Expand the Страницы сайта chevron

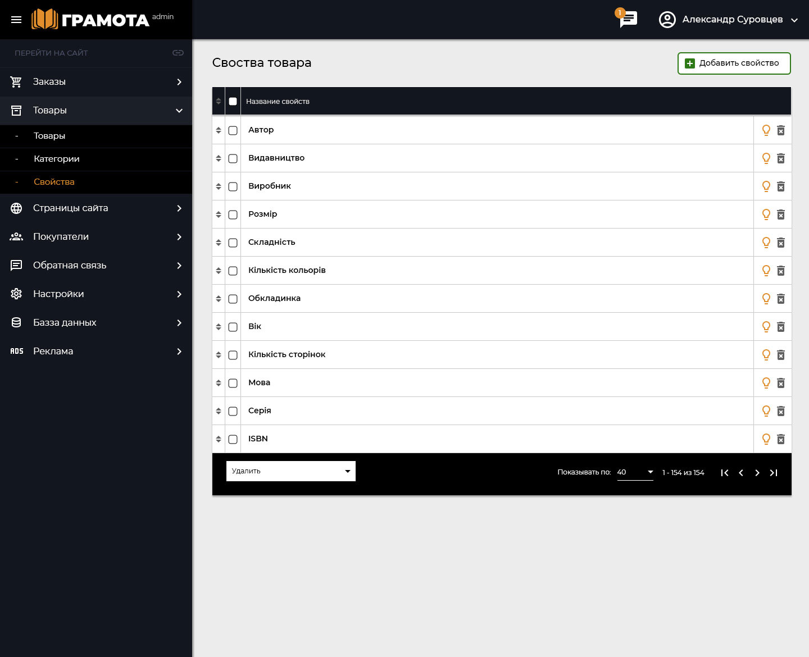179,208
